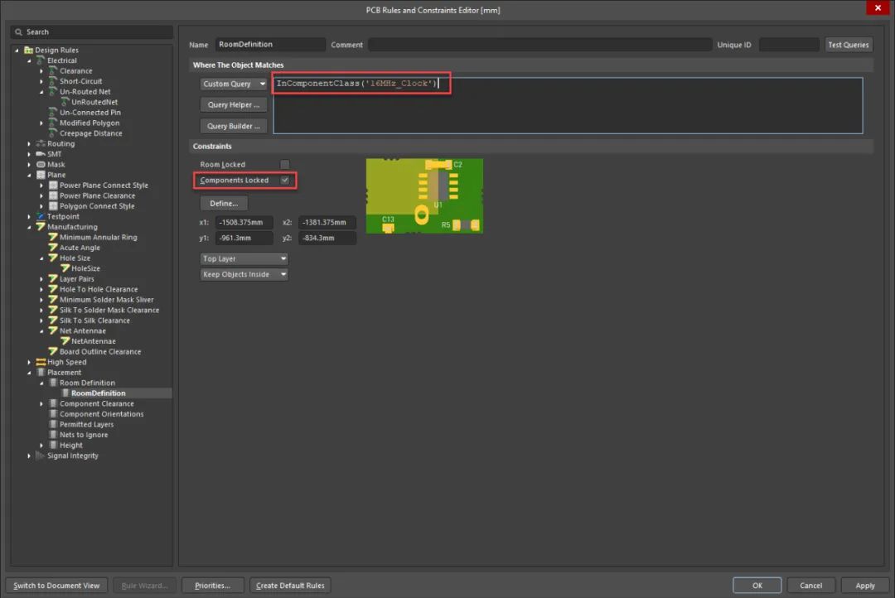
Task: Click the search magnifier icon
Action: point(19,32)
